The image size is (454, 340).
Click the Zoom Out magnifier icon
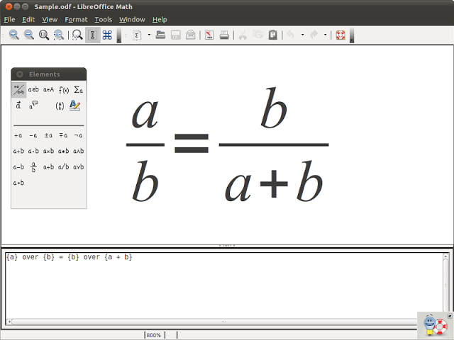(x=28, y=35)
